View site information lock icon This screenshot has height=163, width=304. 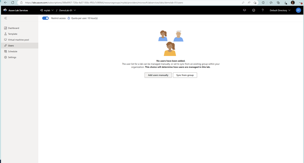(21, 3)
